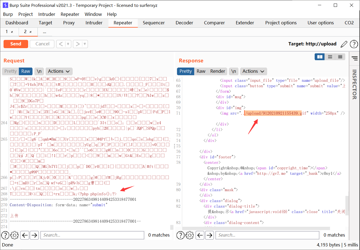Switch to the User options tab
The image size is (360, 250).
(321, 23)
